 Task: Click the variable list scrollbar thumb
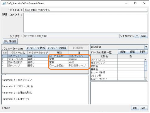pyautogui.click(x=146, y=66)
